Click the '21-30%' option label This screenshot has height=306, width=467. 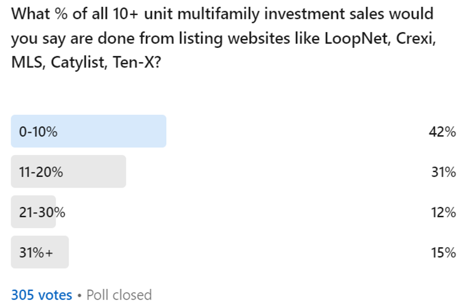click(42, 212)
